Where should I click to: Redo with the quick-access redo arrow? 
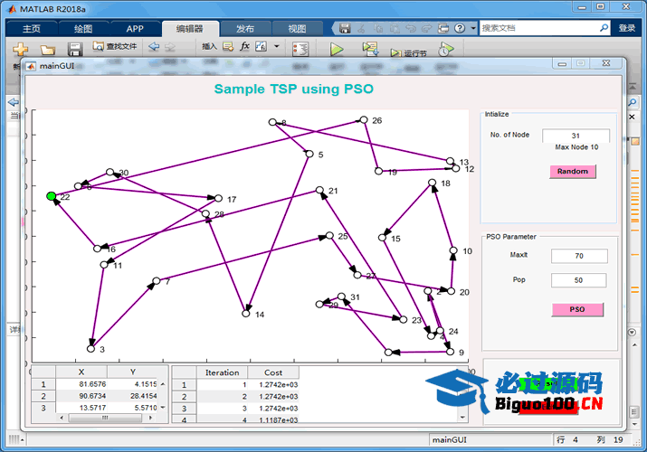coord(426,28)
